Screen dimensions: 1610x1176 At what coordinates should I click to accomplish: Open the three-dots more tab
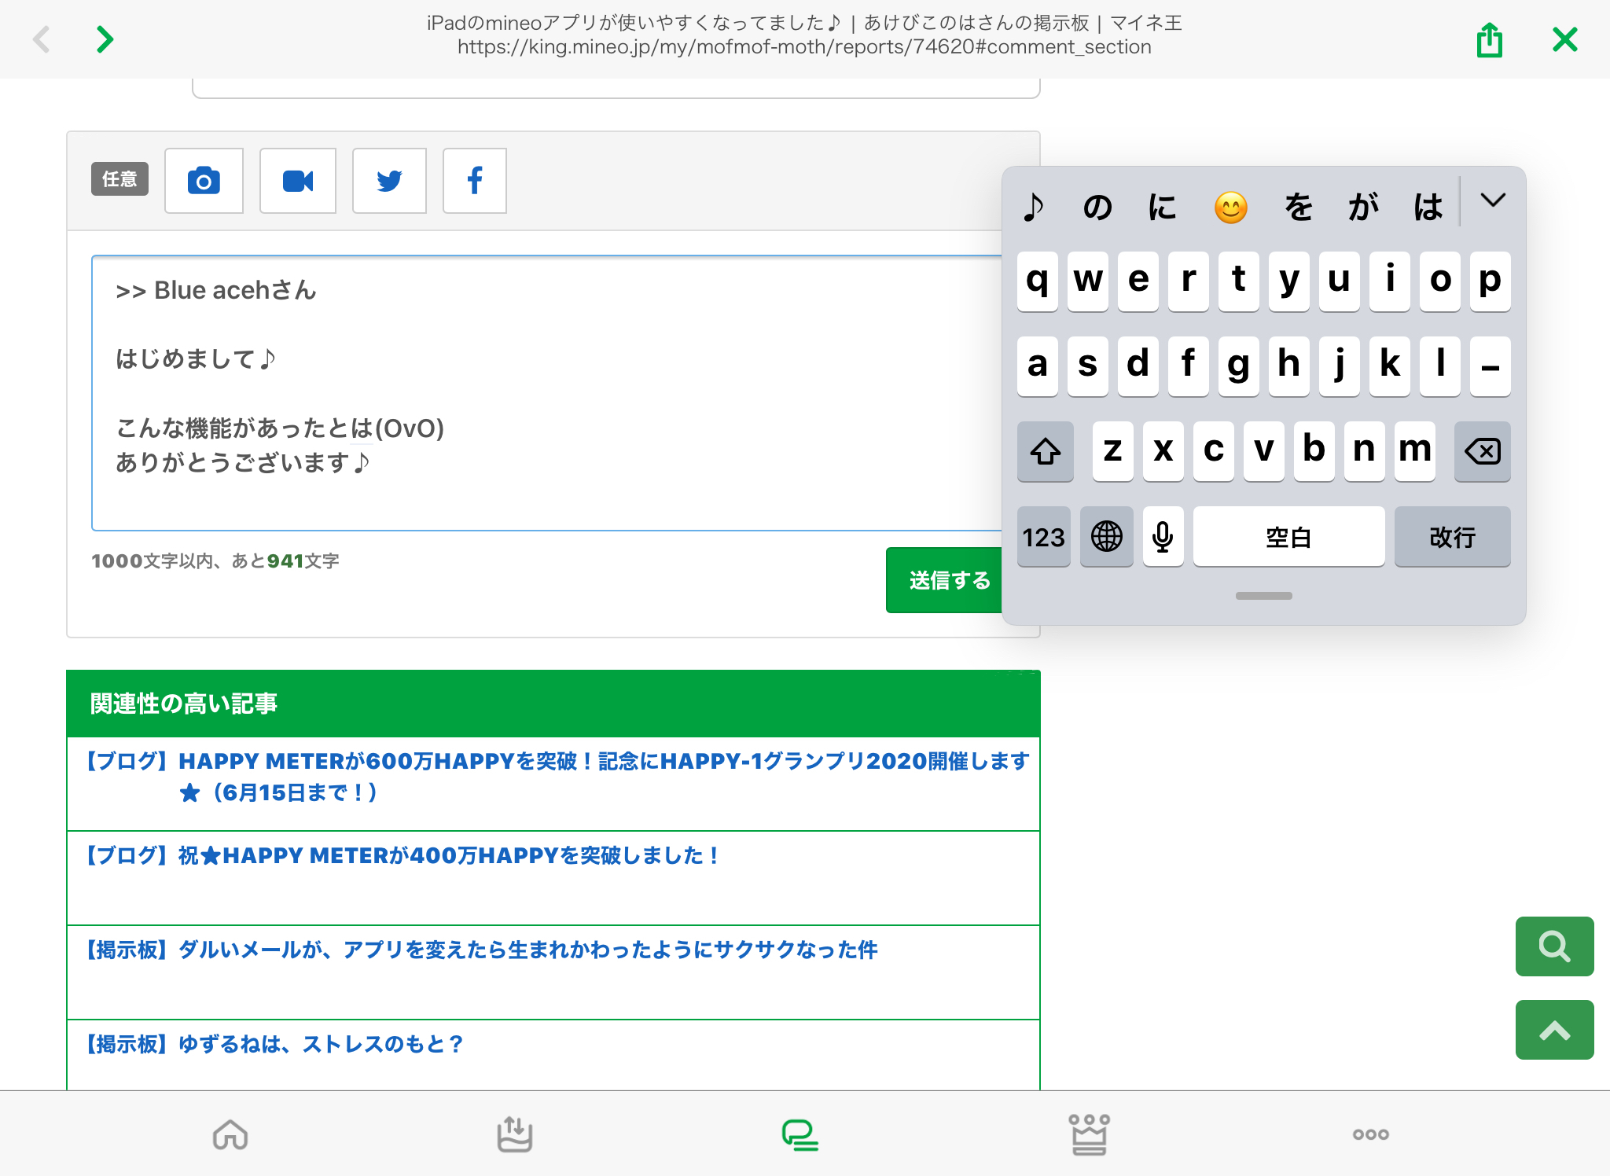pos(1370,1134)
